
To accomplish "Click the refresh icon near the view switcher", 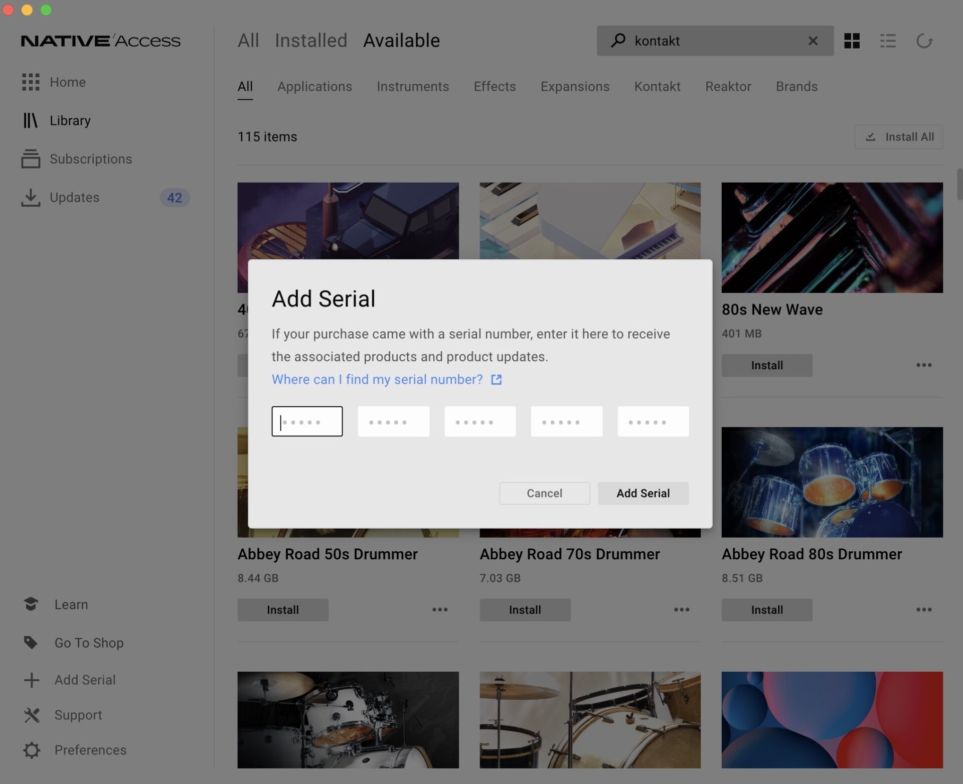I will coord(925,41).
